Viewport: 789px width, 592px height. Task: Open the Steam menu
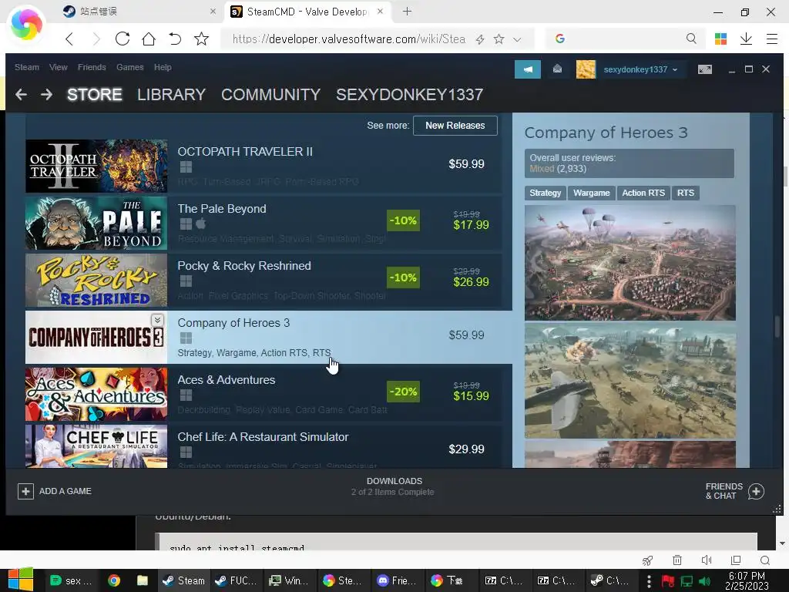(27, 67)
